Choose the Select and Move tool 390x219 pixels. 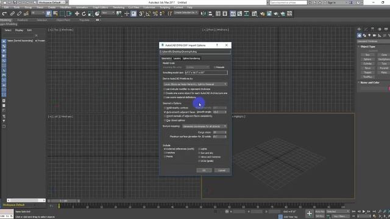[77, 13]
